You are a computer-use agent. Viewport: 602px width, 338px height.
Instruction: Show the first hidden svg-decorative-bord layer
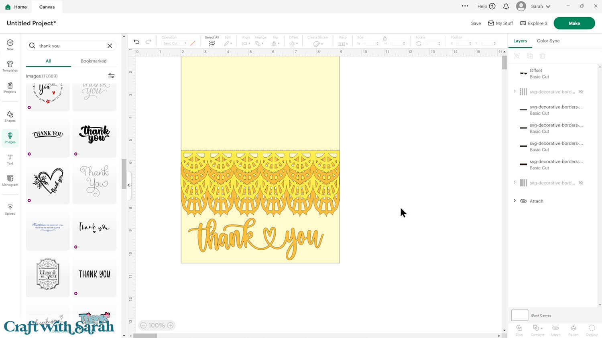(x=581, y=92)
